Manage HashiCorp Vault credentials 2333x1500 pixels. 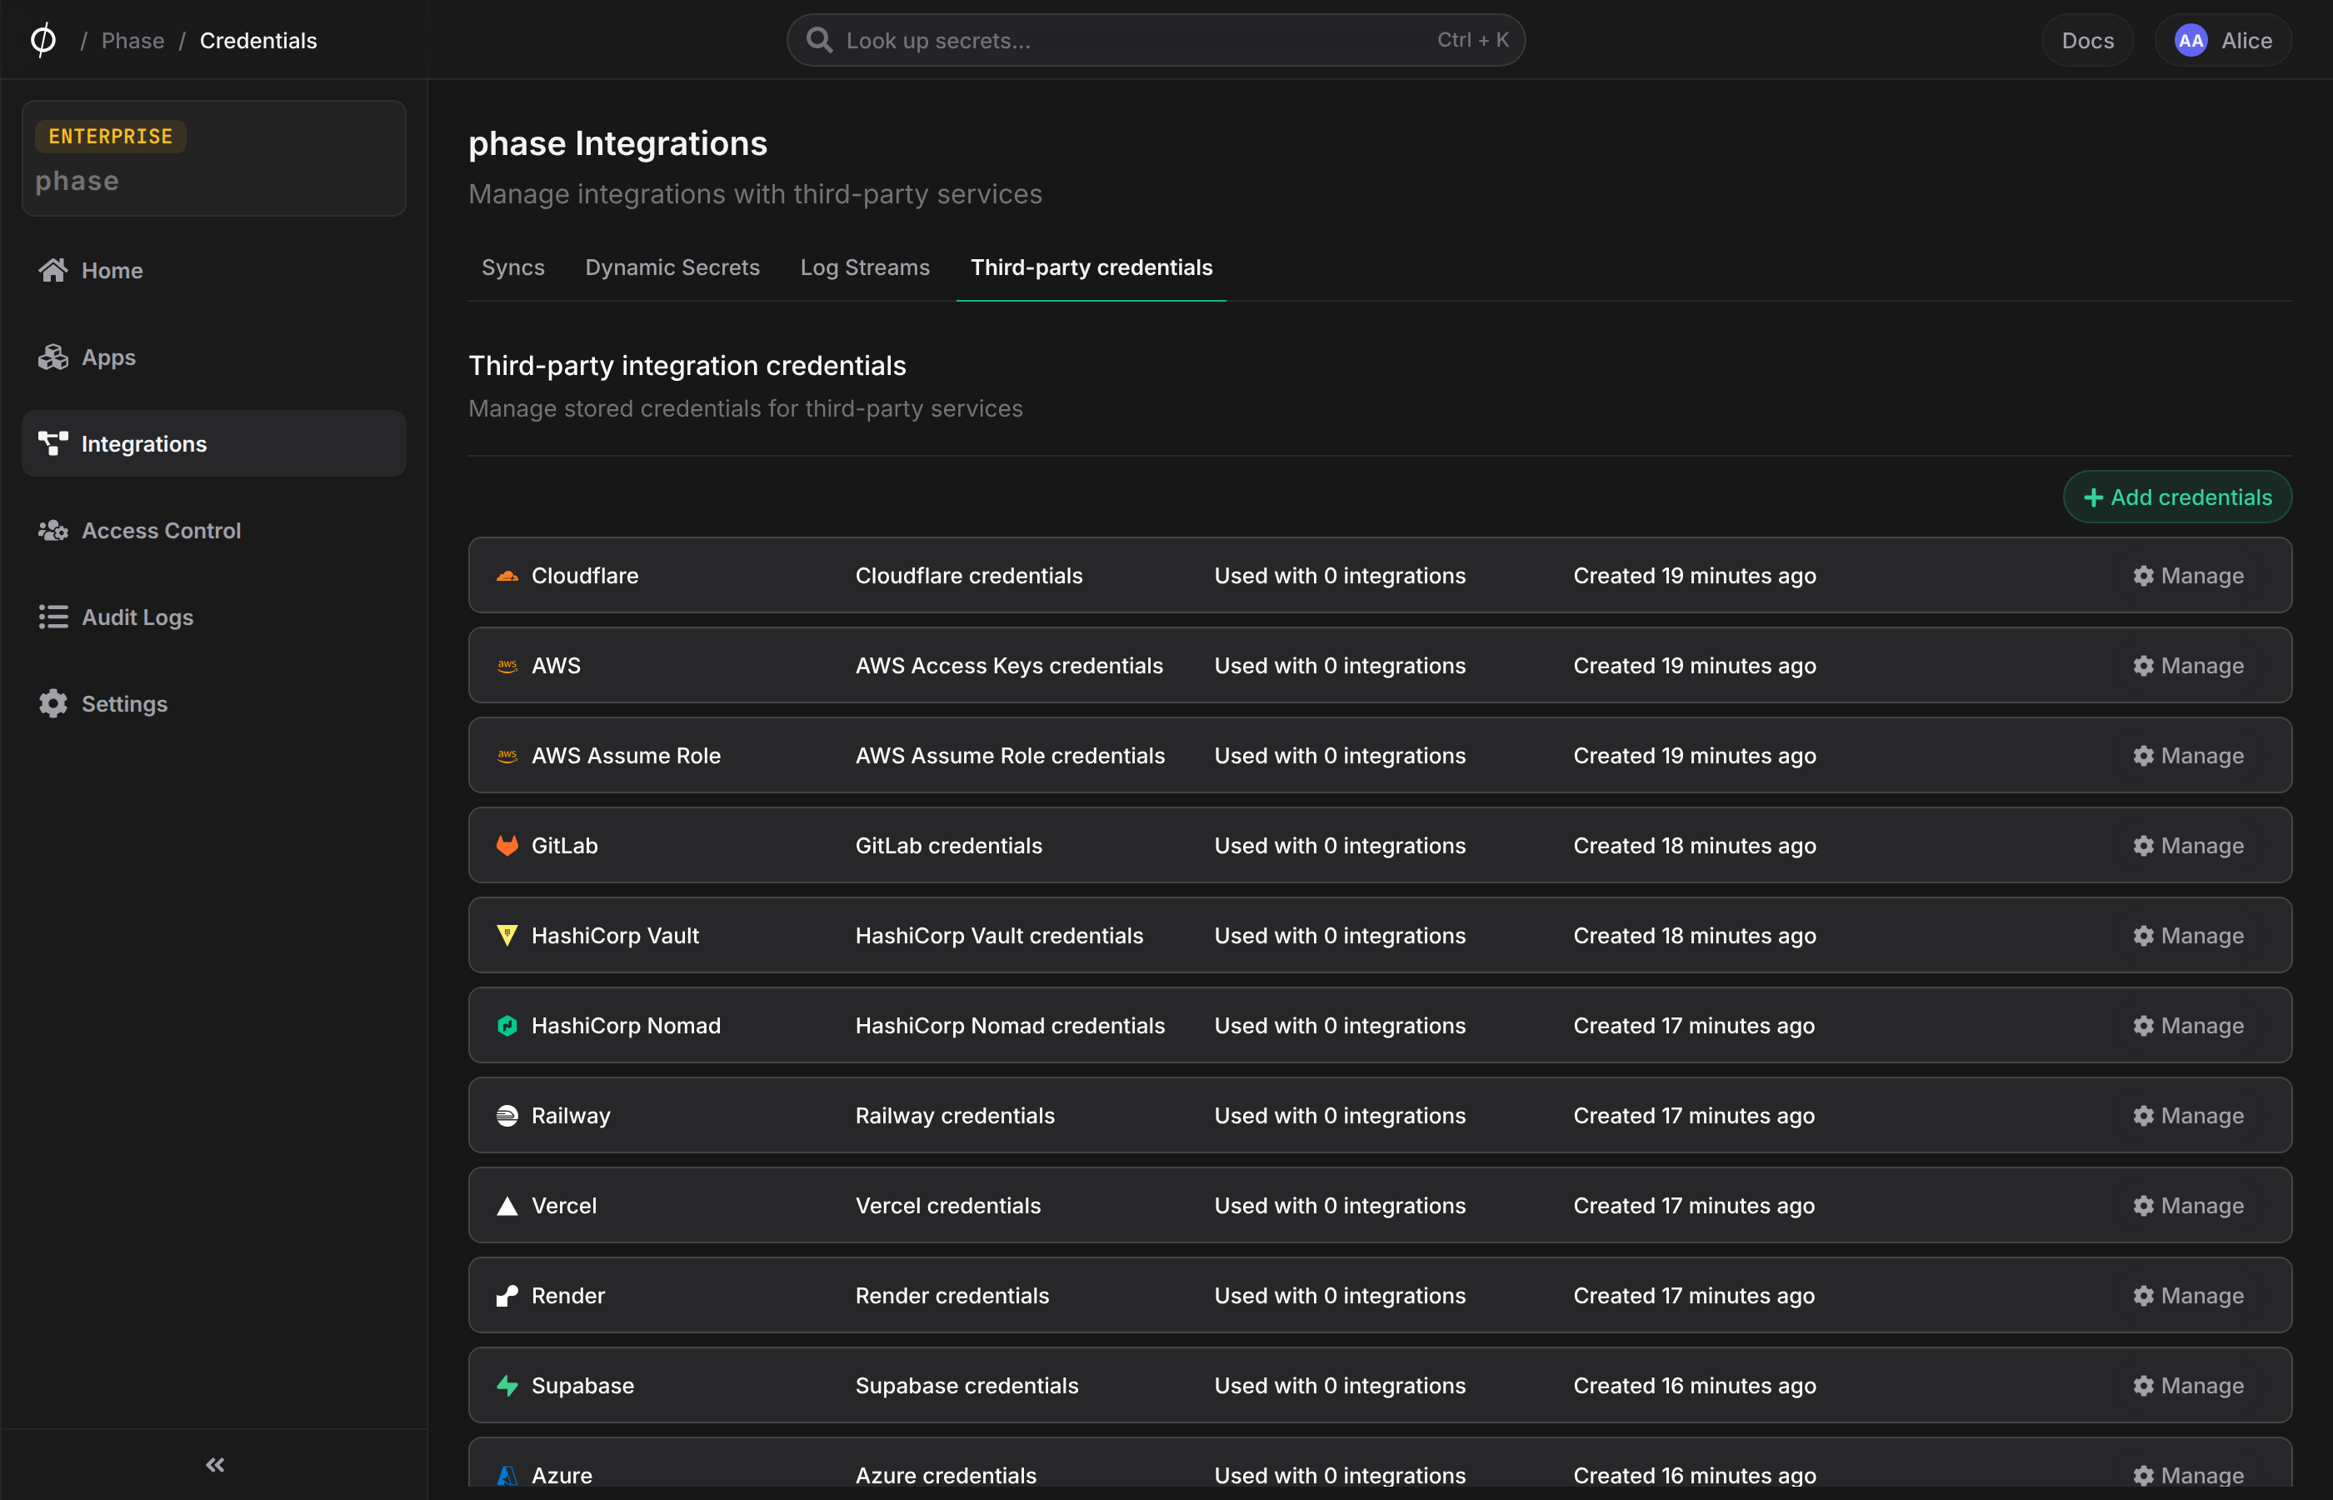pyautogui.click(x=2188, y=935)
